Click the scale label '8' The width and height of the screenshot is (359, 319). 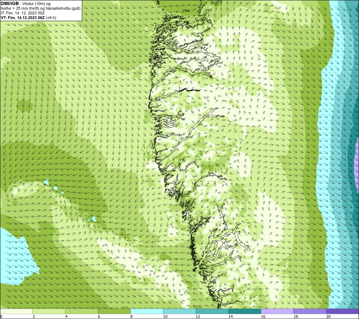(132, 316)
